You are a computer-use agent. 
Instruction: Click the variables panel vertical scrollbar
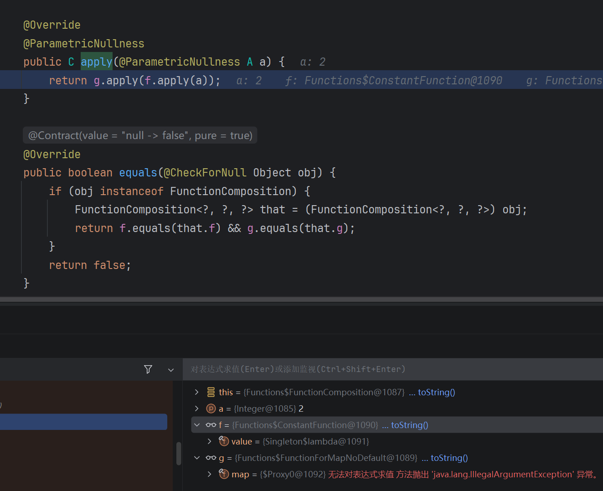click(179, 454)
